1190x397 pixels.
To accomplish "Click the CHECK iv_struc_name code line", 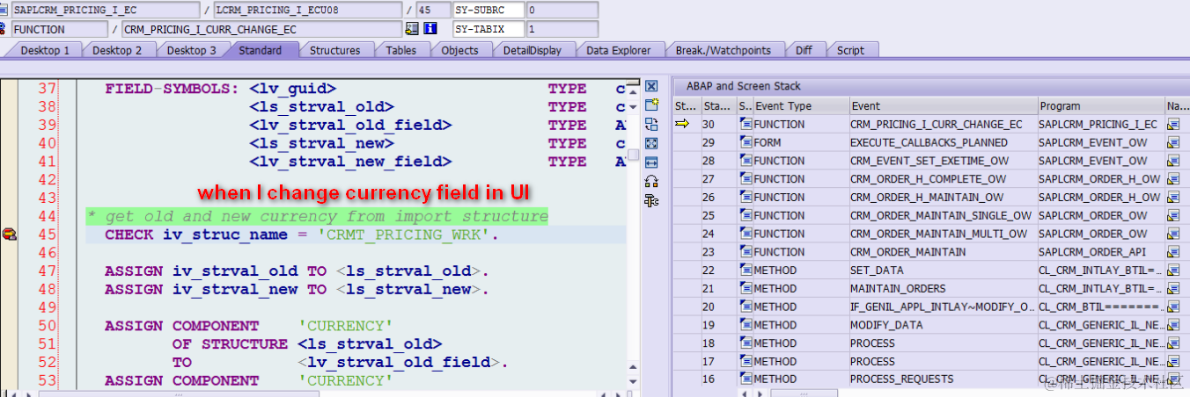I will pyautogui.click(x=302, y=235).
